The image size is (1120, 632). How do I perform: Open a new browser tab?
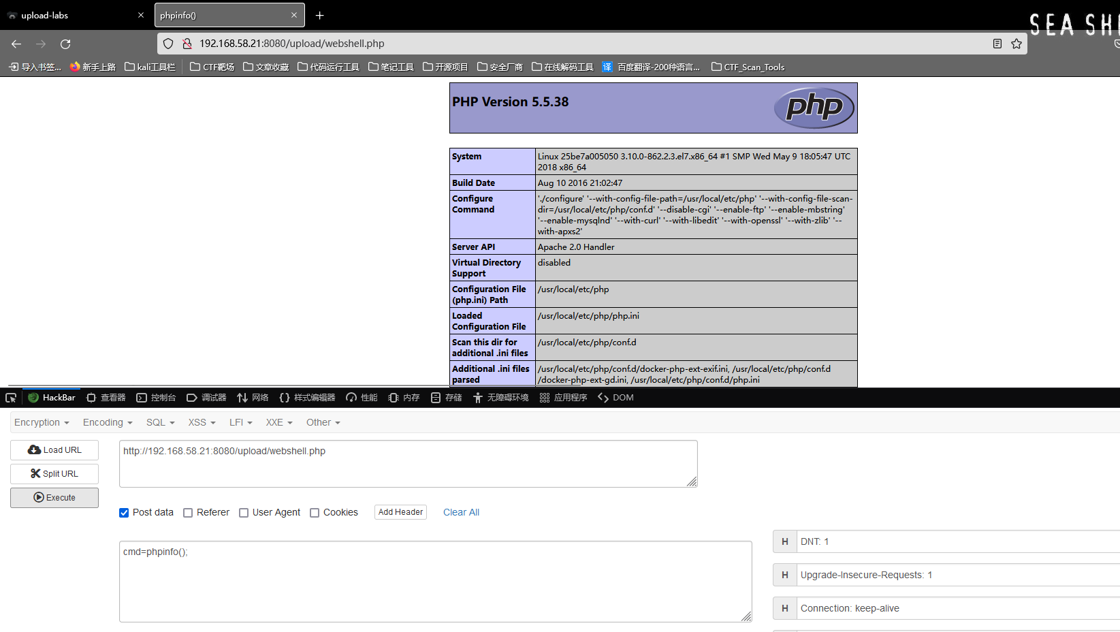coord(319,15)
